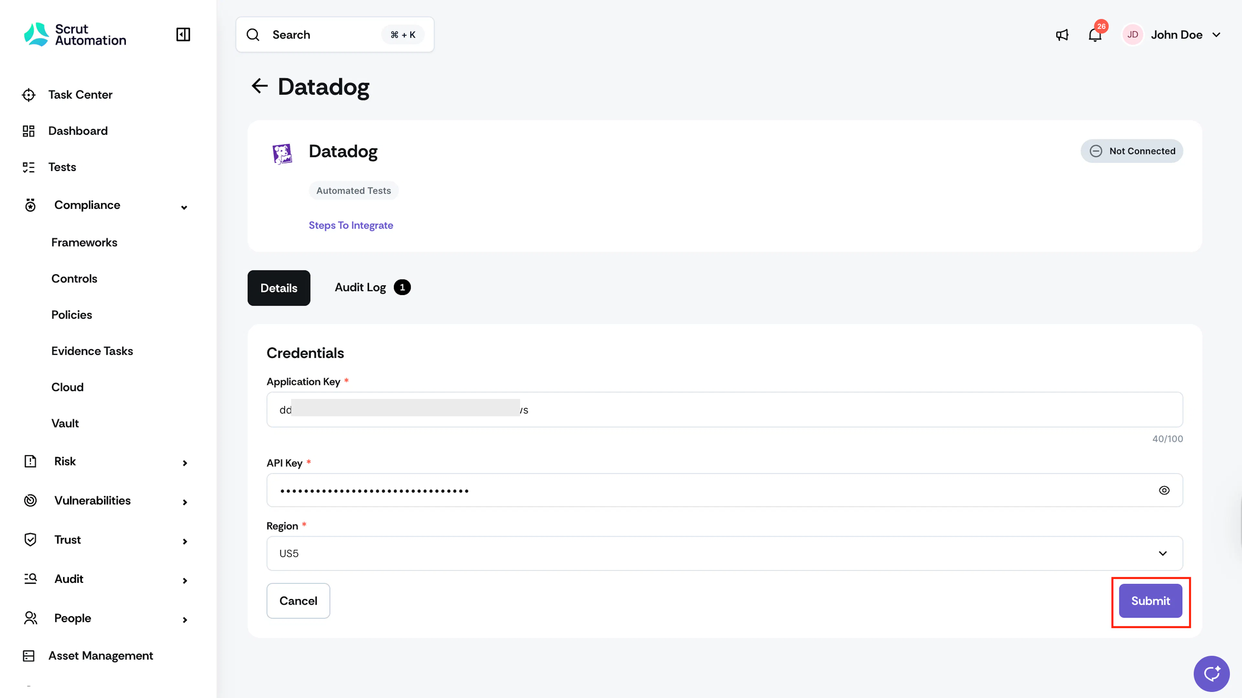This screenshot has width=1242, height=698.
Task: Cancel the credentials form
Action: tap(298, 601)
